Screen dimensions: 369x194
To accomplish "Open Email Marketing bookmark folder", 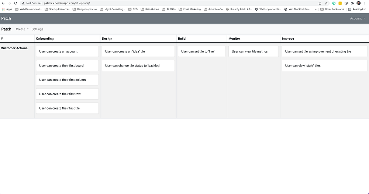I will pyautogui.click(x=190, y=10).
